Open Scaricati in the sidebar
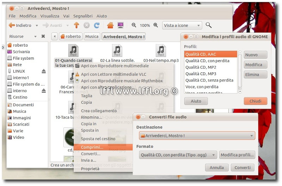The height and width of the screenshot is (186, 282). pyautogui.click(x=18, y=124)
